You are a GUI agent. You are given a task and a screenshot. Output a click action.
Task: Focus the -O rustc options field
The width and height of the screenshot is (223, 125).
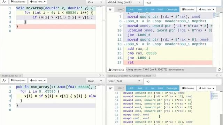click(183, 82)
